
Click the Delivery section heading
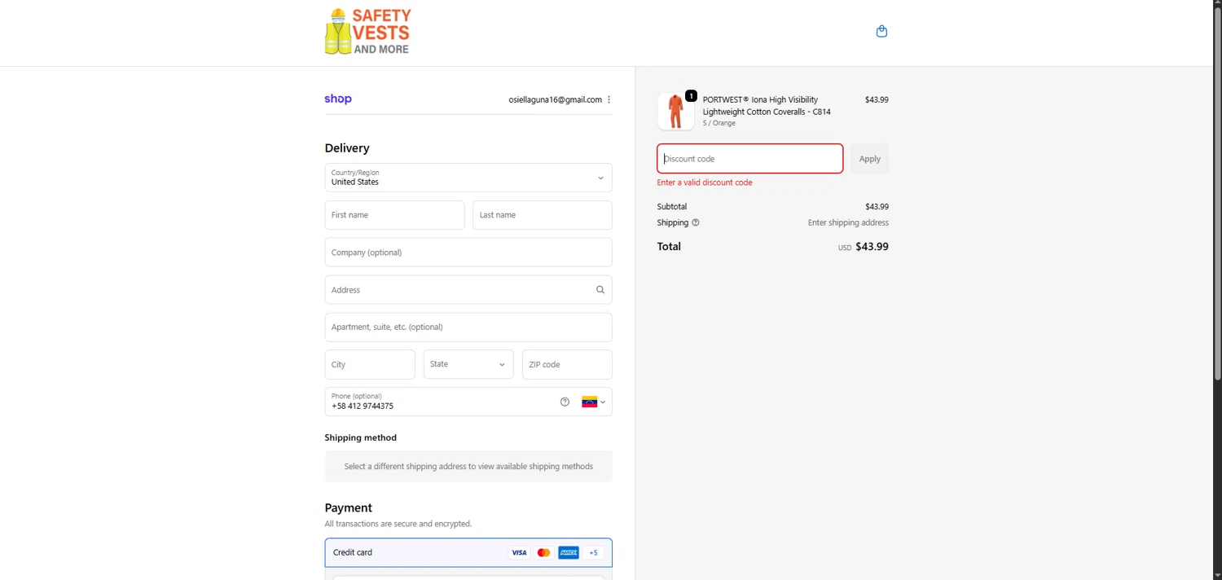coord(347,148)
